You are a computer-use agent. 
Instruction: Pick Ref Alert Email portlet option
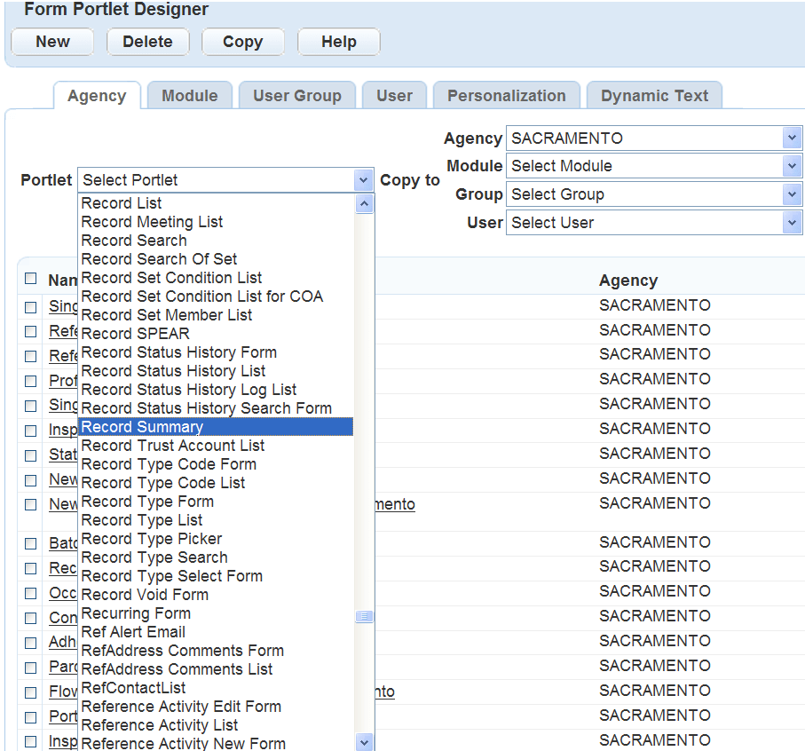(133, 632)
